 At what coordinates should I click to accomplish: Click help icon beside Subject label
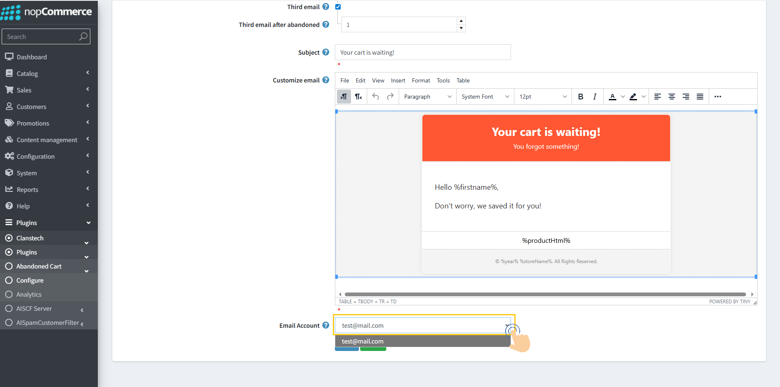click(326, 52)
